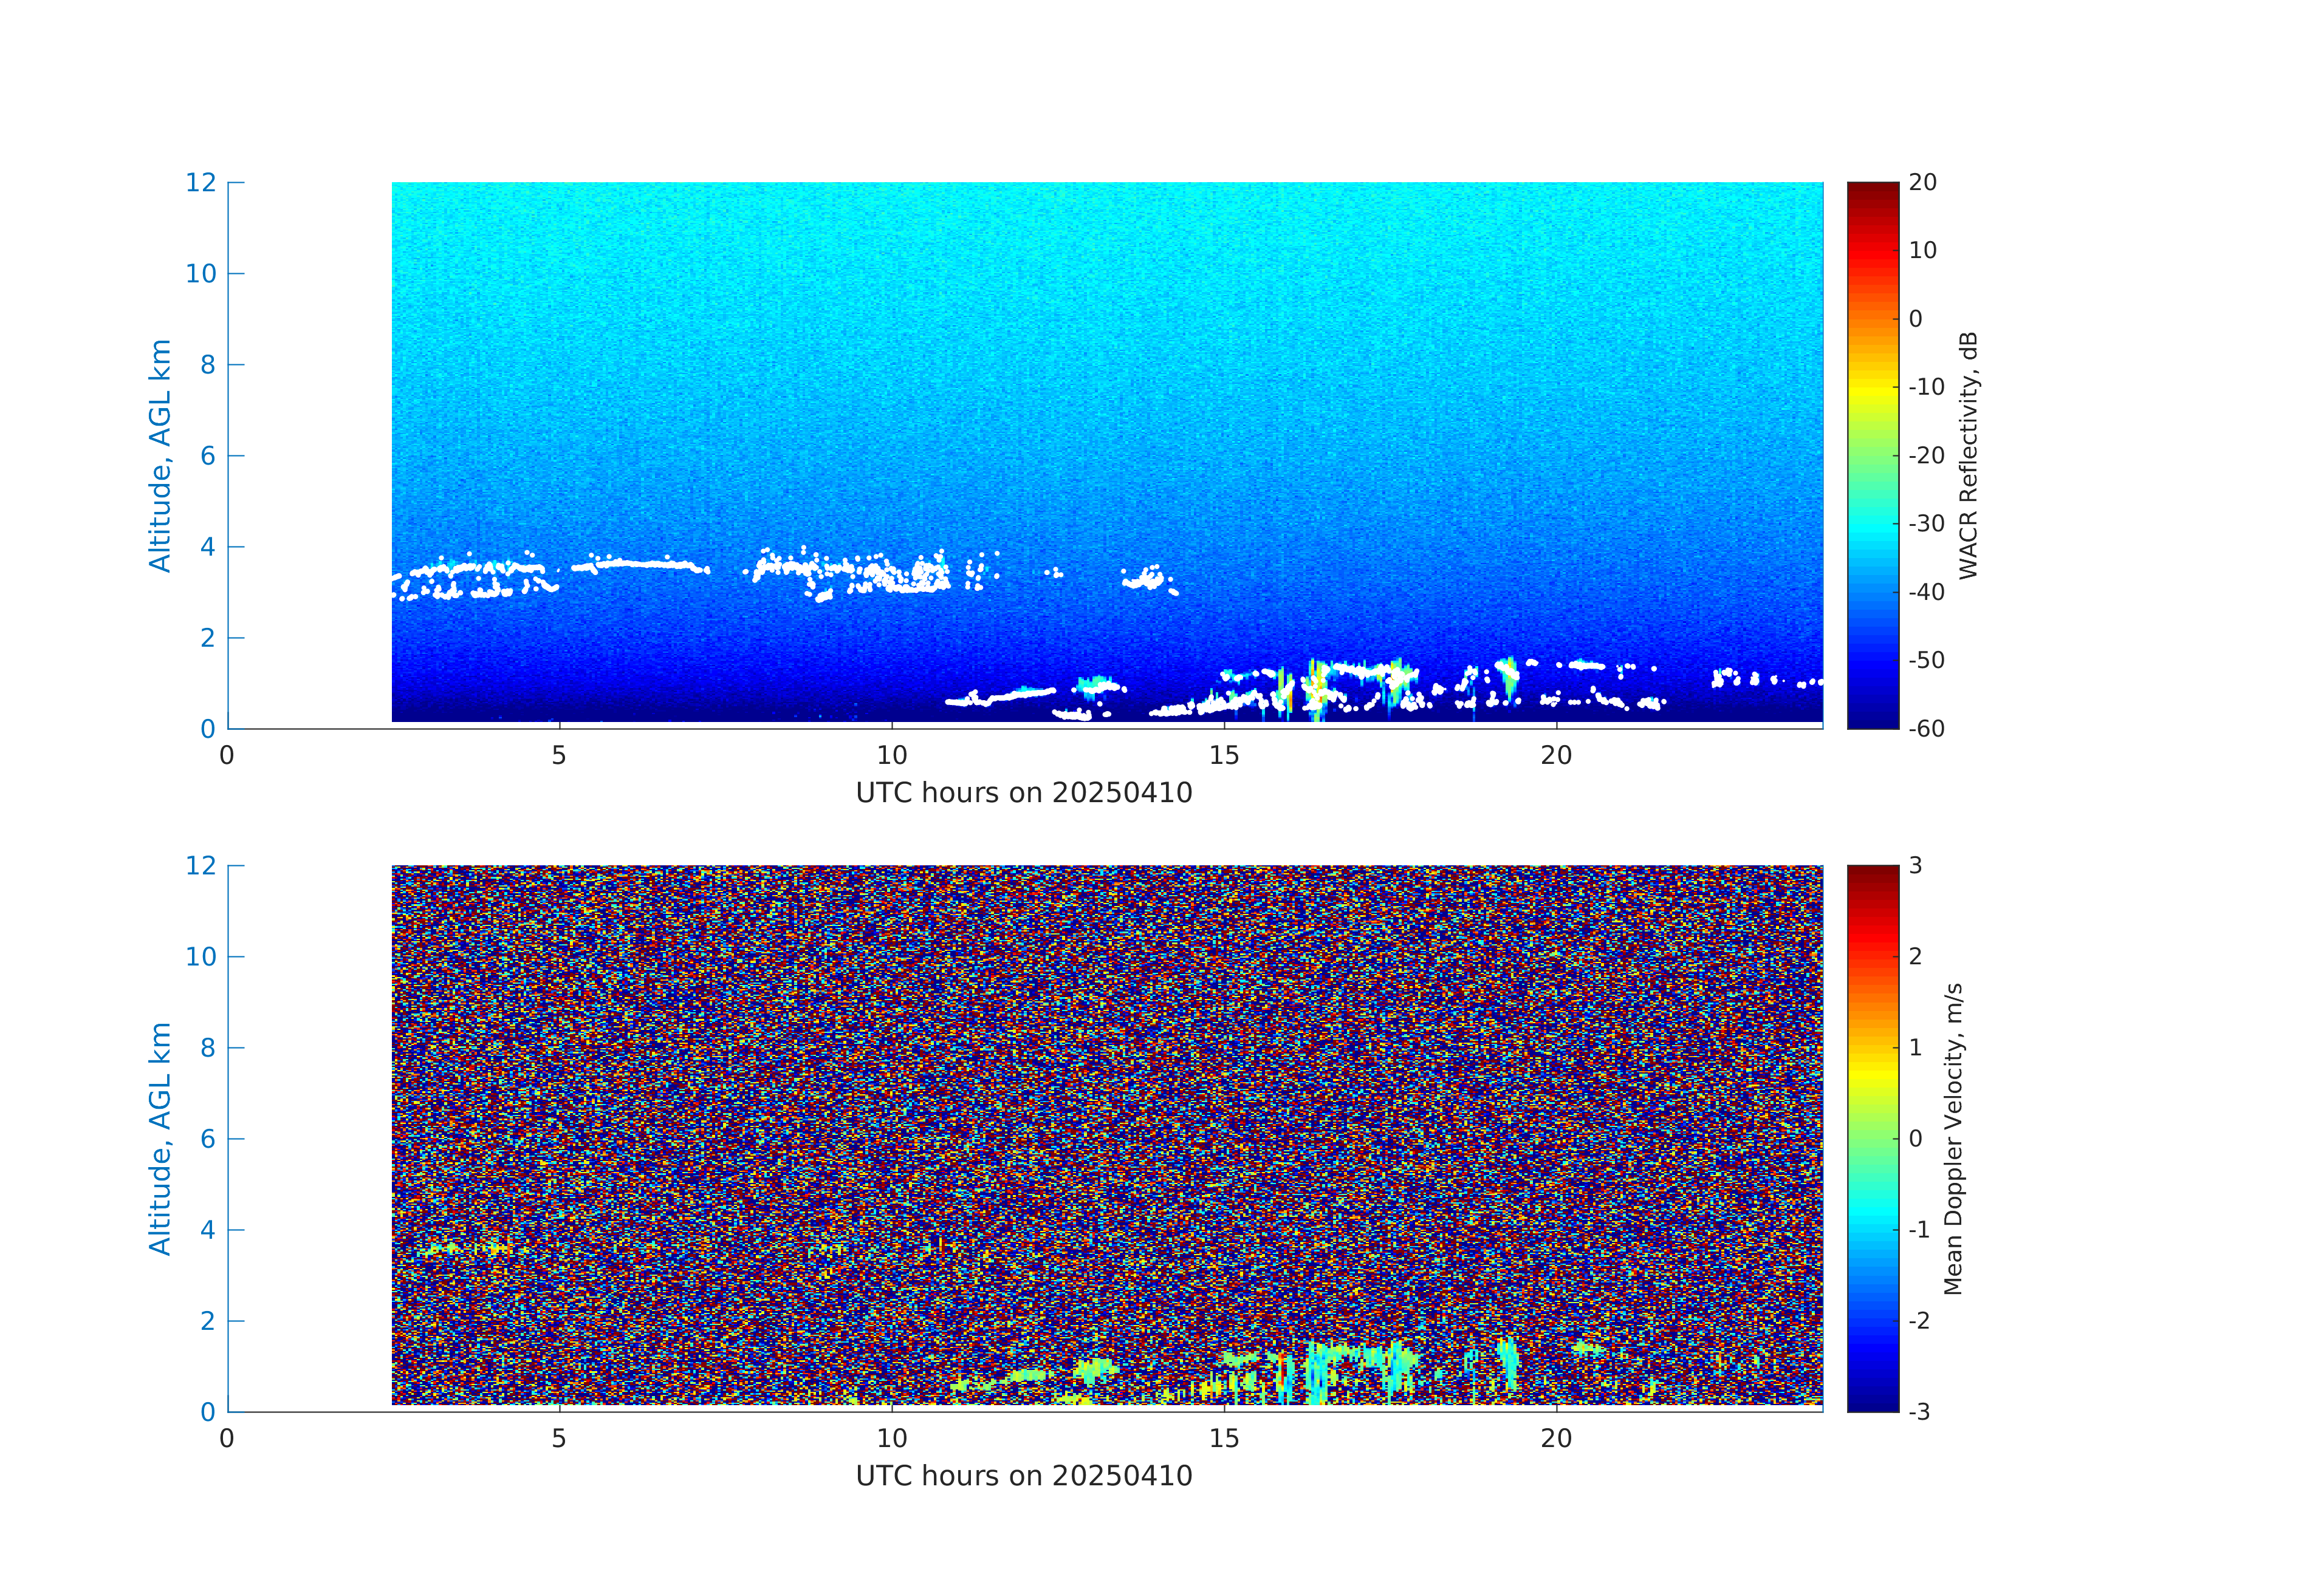This screenshot has width=2324, height=1594.
Task: Click the x-axis tick 10 on the bottom plot
Action: pyautogui.click(x=892, y=1439)
